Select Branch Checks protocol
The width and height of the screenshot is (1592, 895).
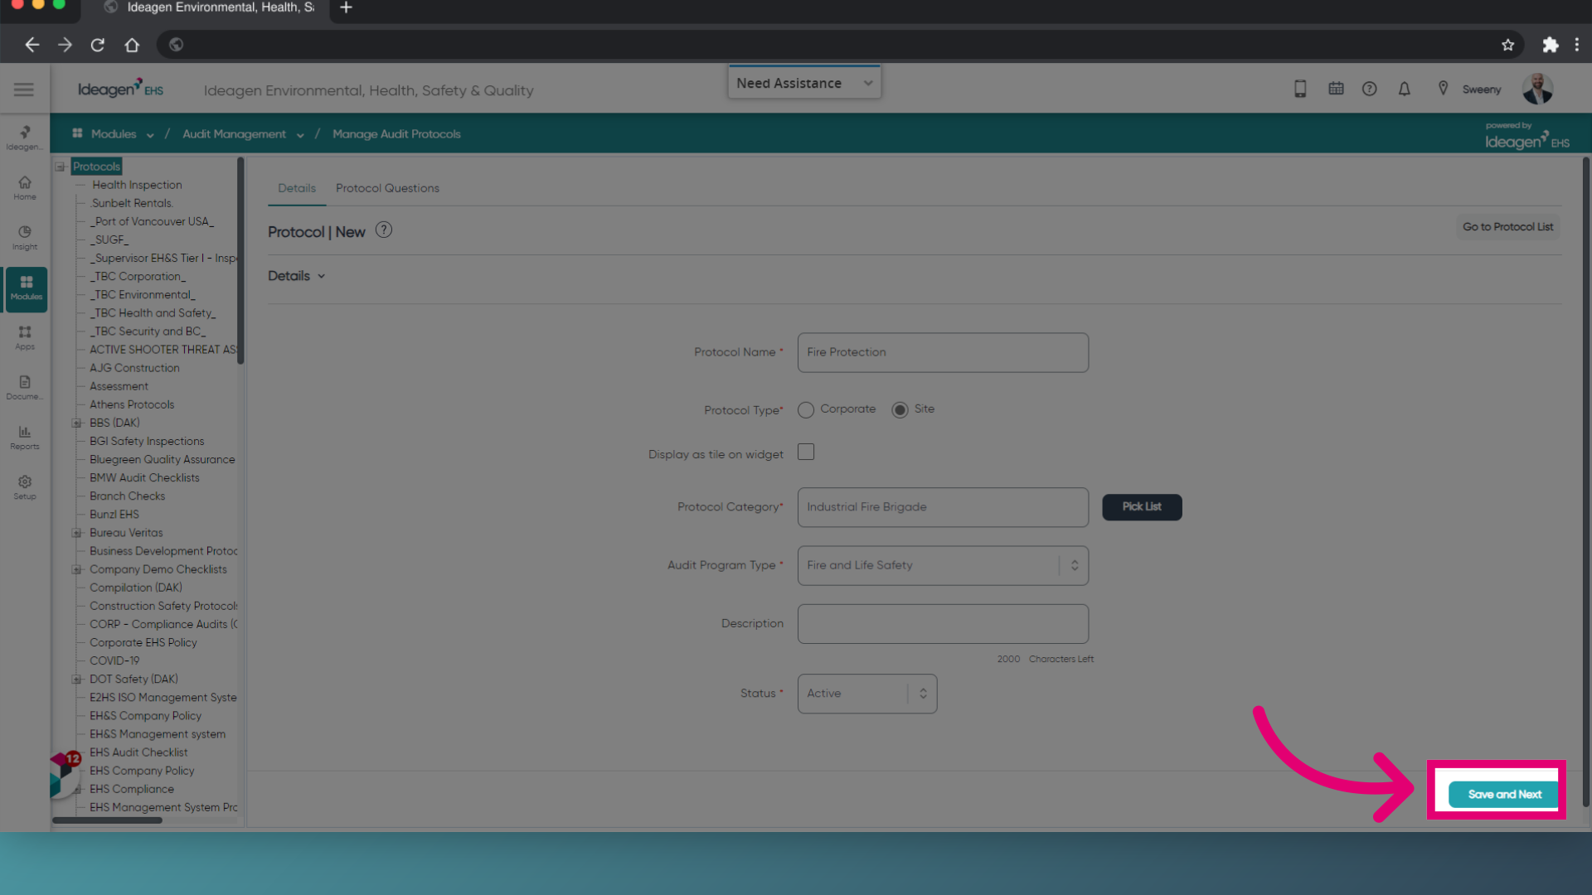tap(127, 496)
